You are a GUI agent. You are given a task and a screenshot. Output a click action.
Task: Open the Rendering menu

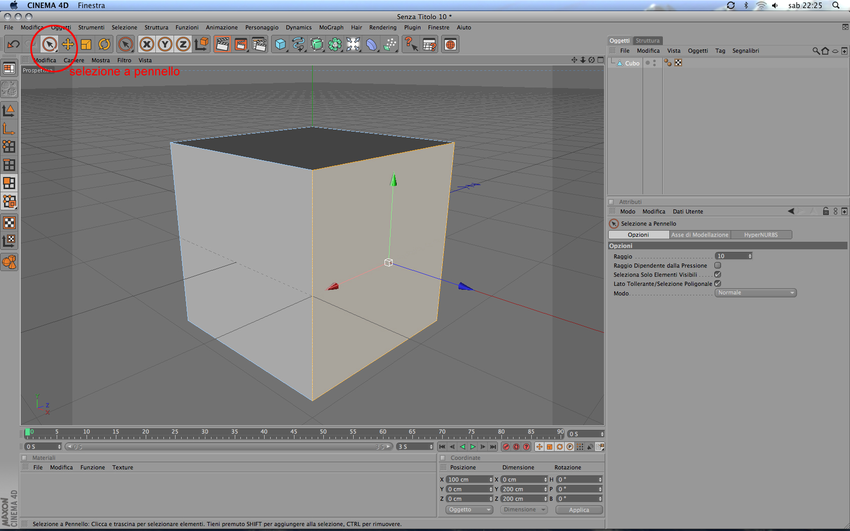[383, 27]
